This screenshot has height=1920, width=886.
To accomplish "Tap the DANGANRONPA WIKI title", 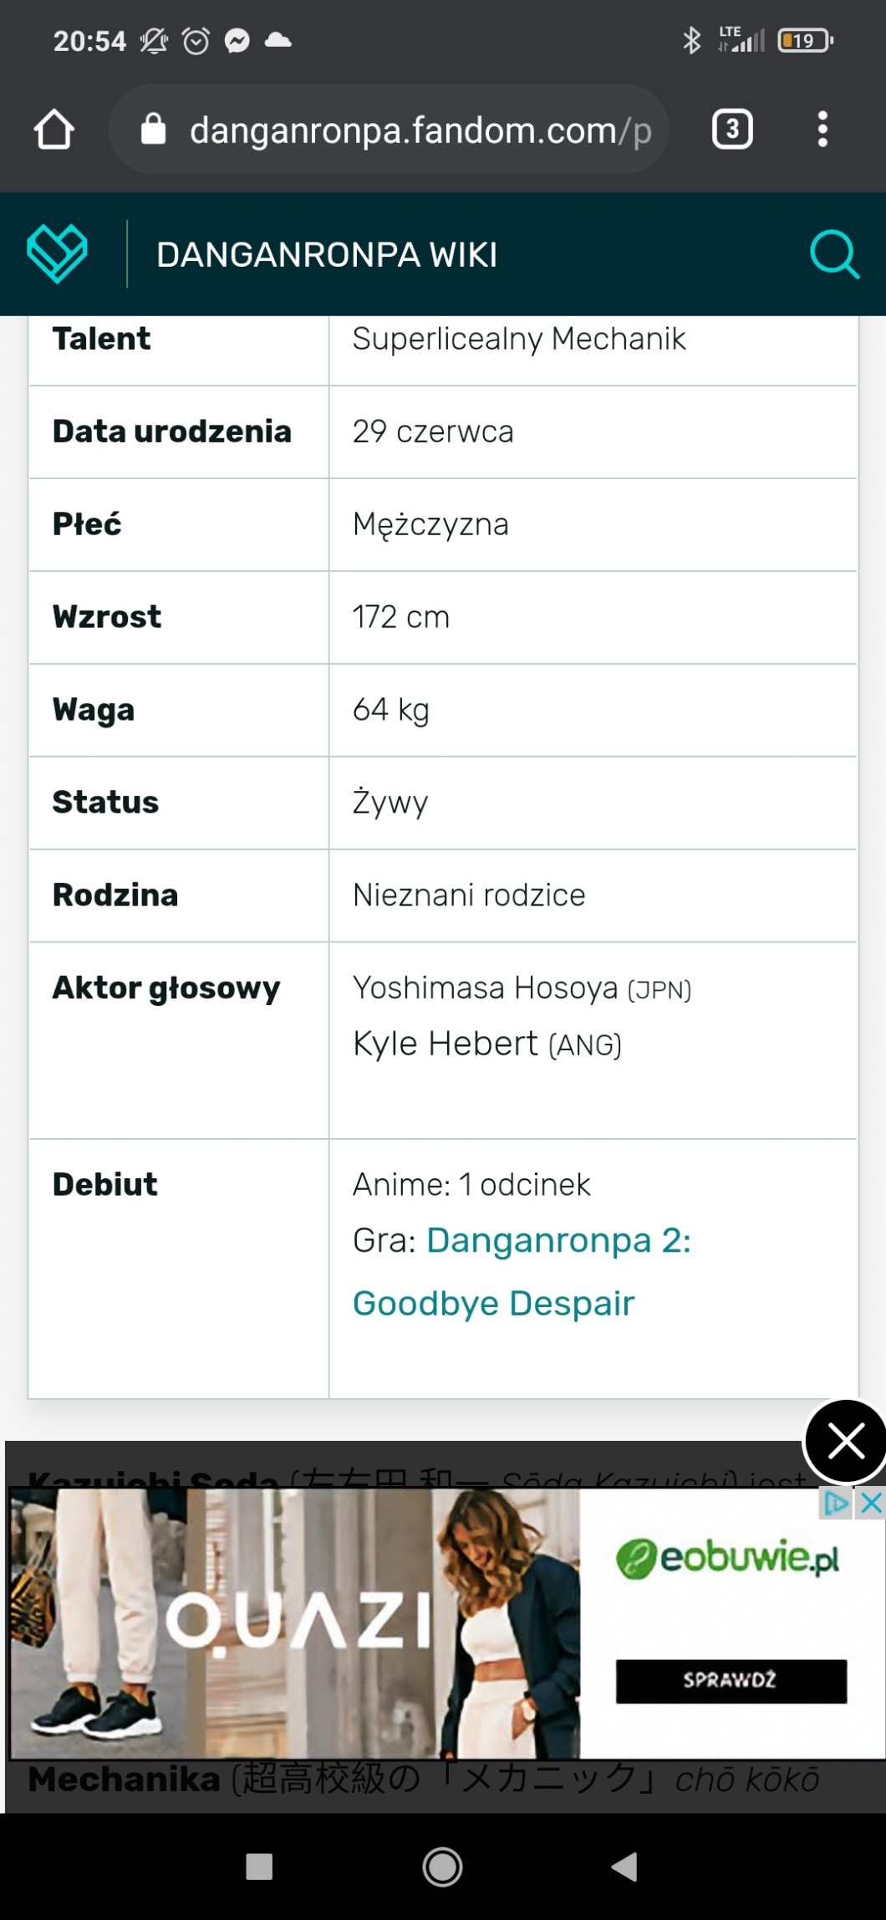I will [327, 255].
